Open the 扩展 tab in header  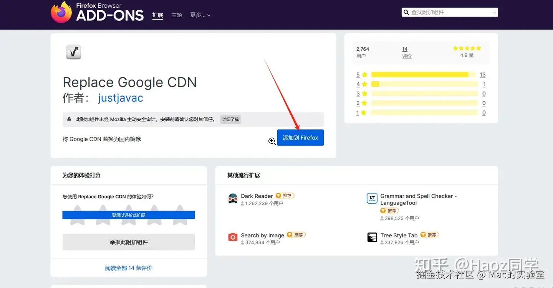157,15
